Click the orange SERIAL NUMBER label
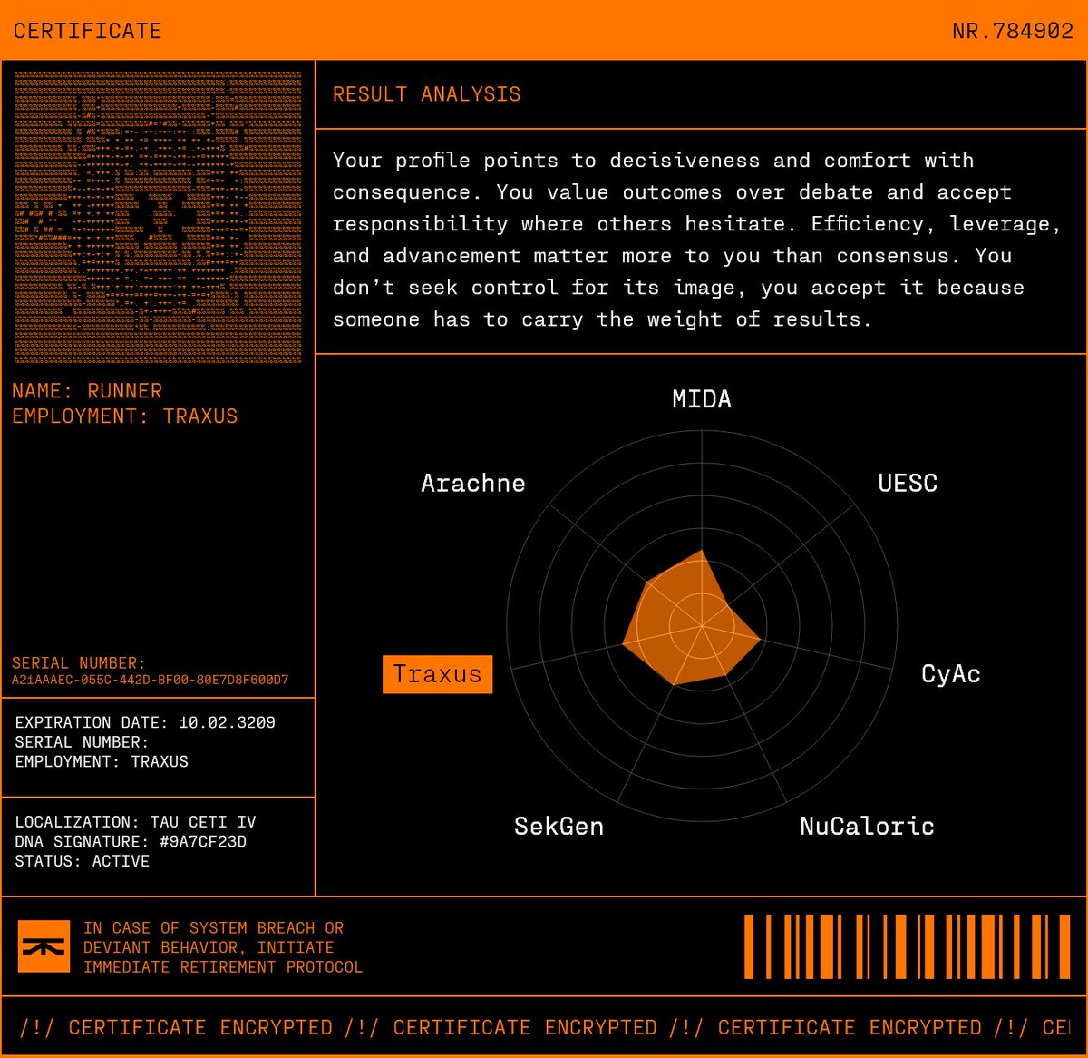1088x1058 pixels. tap(78, 663)
